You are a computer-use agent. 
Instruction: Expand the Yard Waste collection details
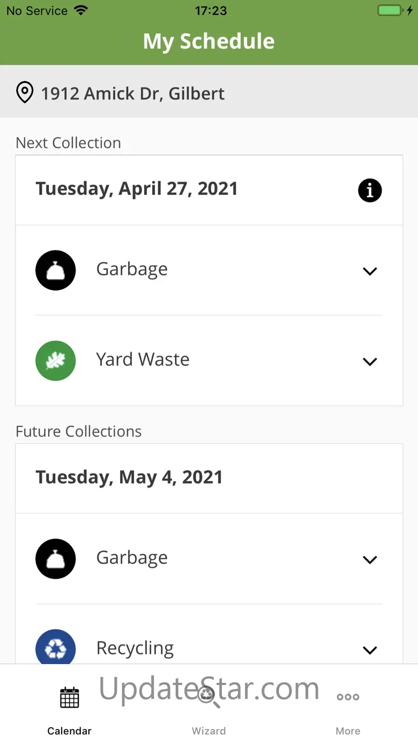pyautogui.click(x=370, y=362)
